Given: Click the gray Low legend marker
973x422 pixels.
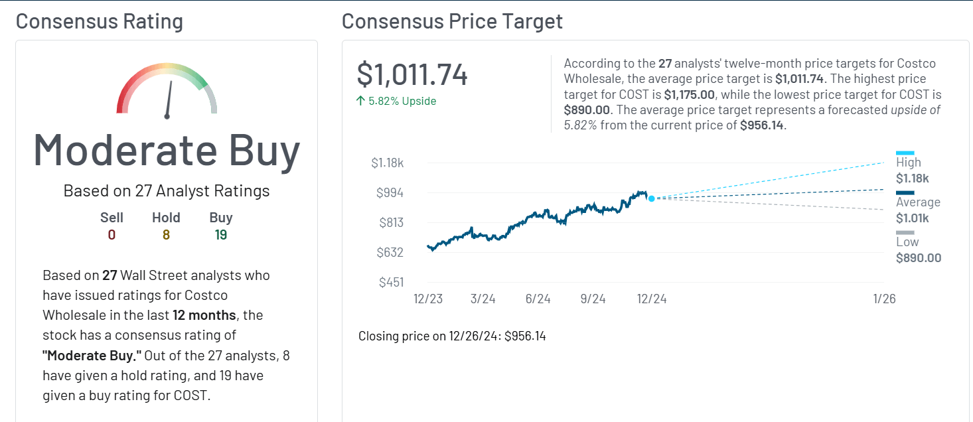Looking at the screenshot, I should (x=905, y=233).
